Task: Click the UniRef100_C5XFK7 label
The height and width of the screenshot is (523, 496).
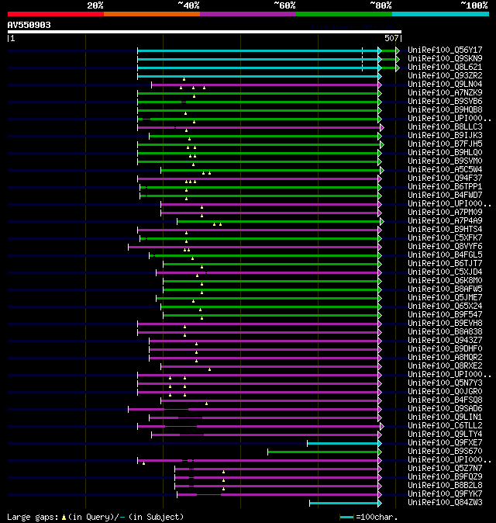Action: point(445,237)
